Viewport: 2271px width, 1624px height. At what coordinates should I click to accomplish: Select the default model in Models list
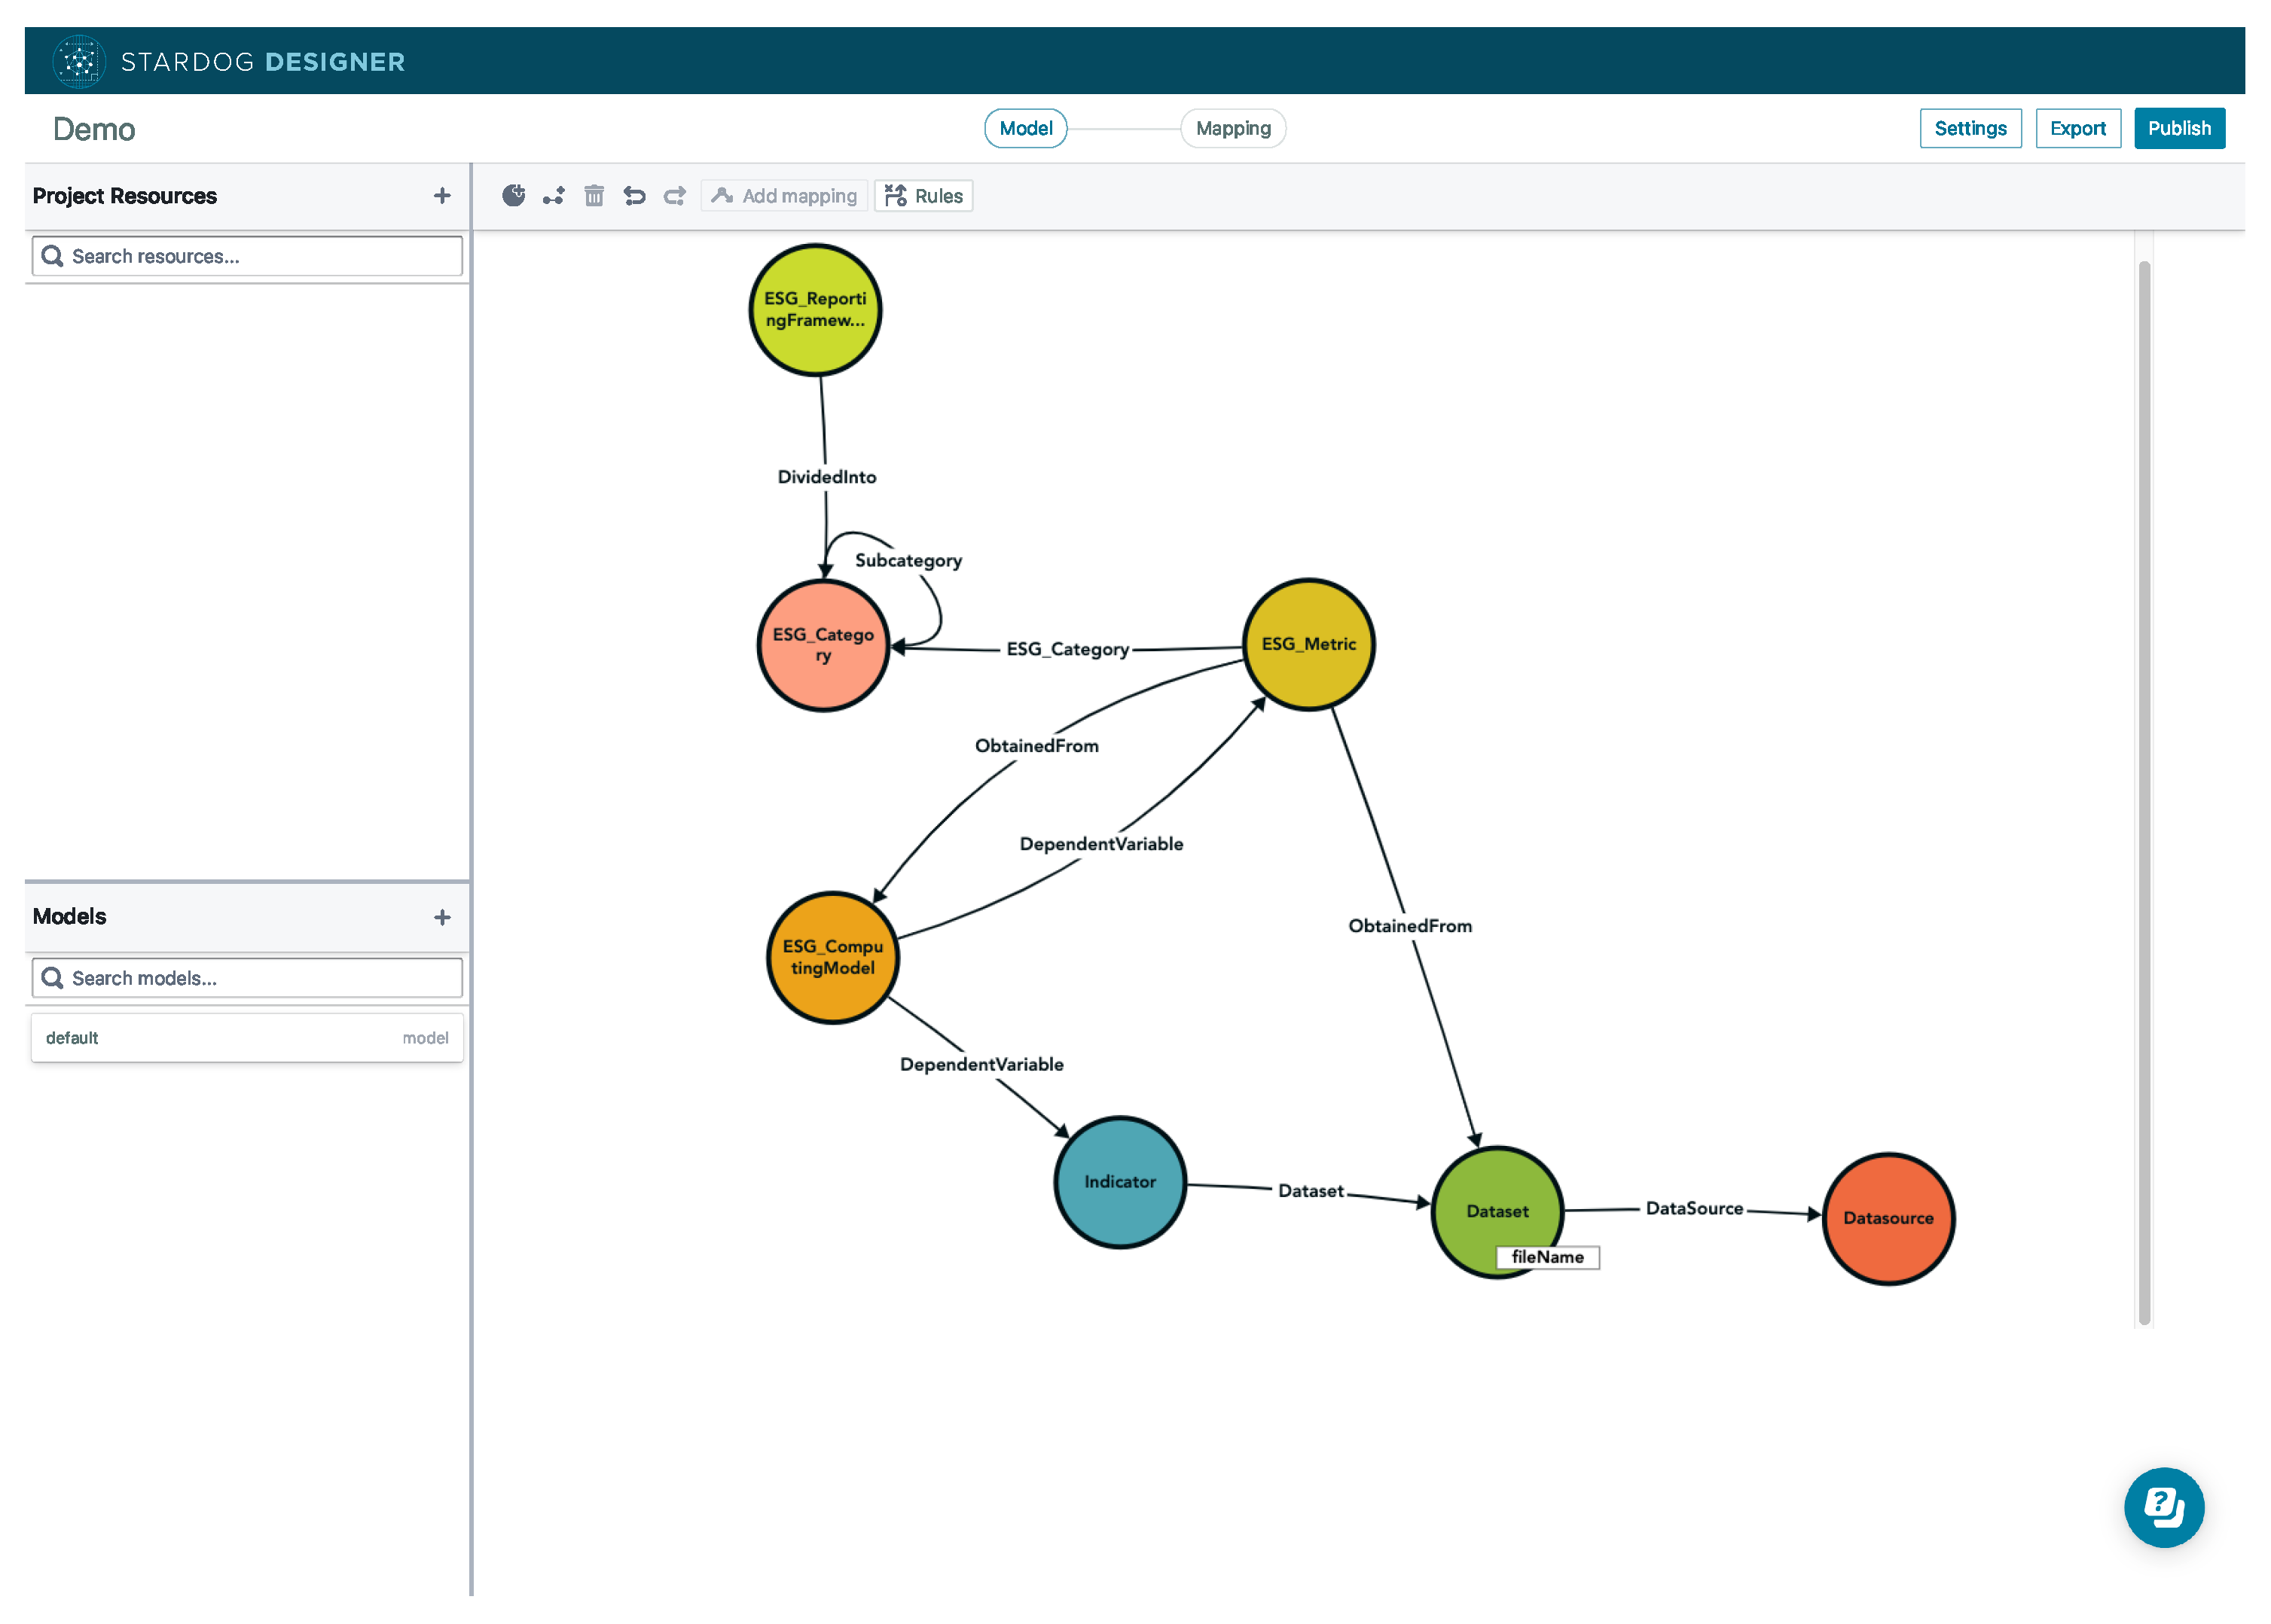pos(247,1038)
